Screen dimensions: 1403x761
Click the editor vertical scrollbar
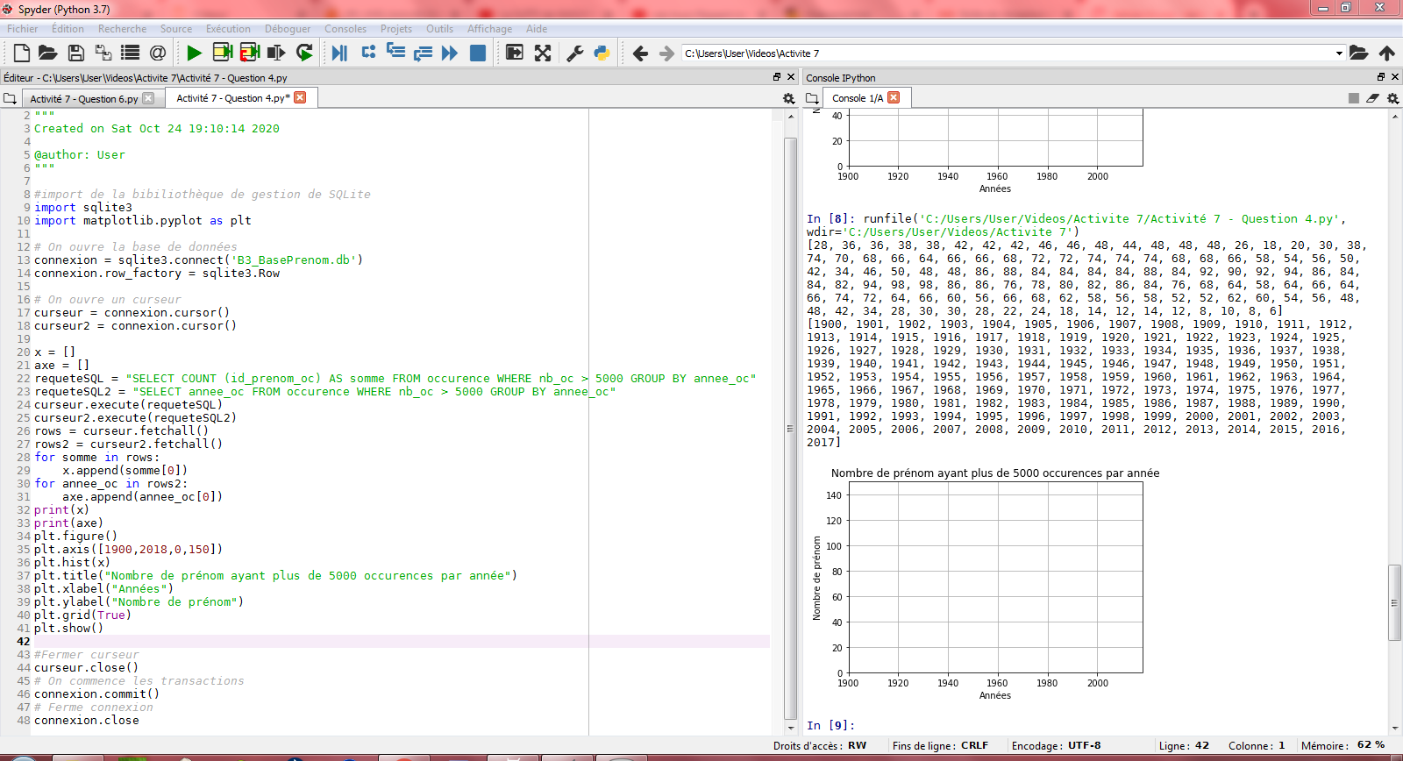[x=790, y=427]
